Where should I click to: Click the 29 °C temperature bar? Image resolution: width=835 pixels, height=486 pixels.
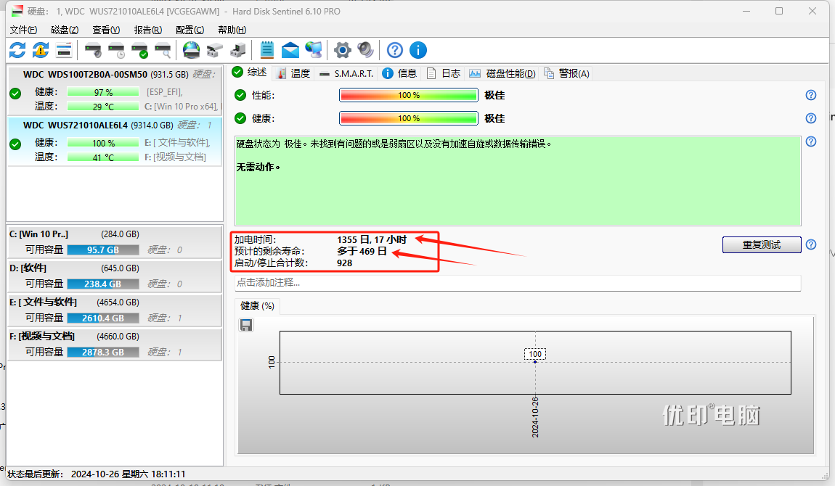[103, 107]
